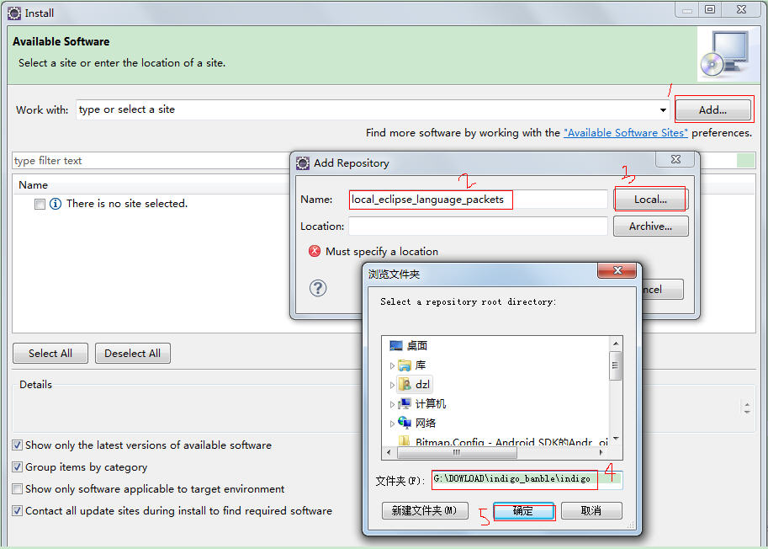768x549 pixels.
Task: Click the Eclipse icon in Install title bar
Action: pyautogui.click(x=14, y=13)
